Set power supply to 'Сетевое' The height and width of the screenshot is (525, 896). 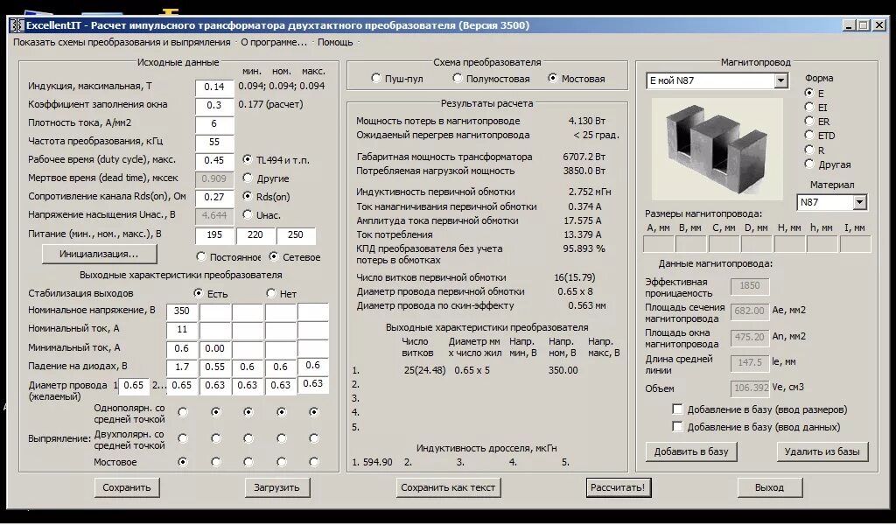pos(274,256)
